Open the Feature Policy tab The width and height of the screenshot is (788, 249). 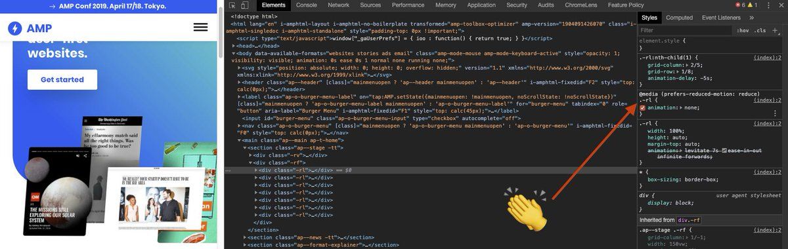626,5
